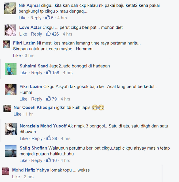Open Noraziela Mohd Yusoff's profile photo
This screenshot has height=182, width=179.
pos(11,129)
